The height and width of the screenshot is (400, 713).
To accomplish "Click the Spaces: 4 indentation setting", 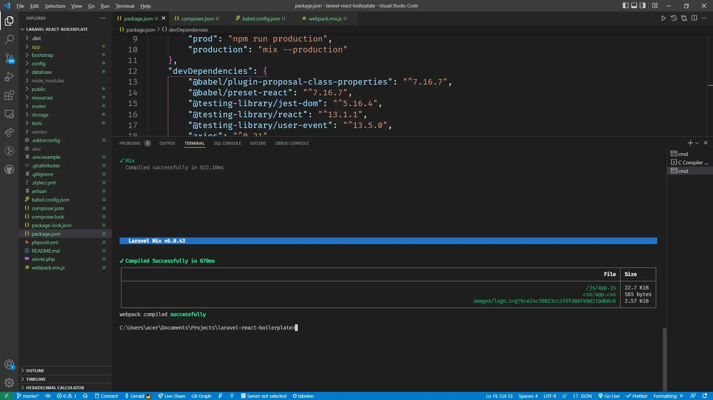I will (x=528, y=396).
